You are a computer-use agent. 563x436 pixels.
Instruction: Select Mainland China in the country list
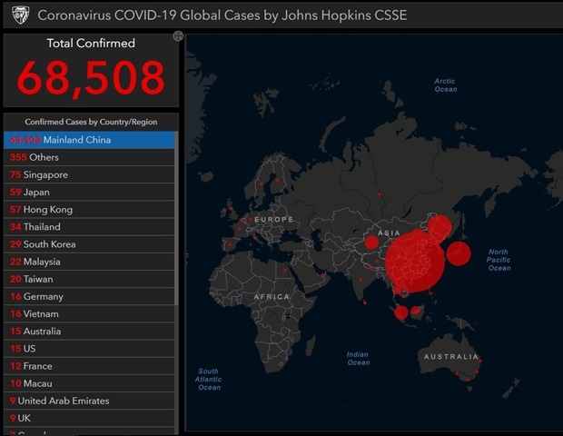click(x=89, y=140)
